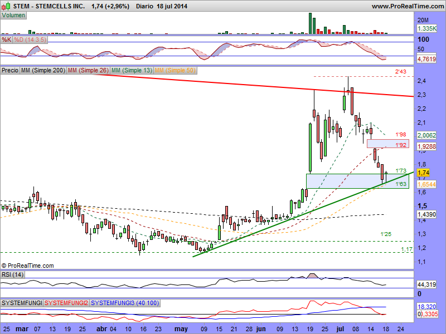Select the SYSTEMFUNGI3 (40 100) indicator label
Viewport: 446px width, 334px height.
pos(125,303)
